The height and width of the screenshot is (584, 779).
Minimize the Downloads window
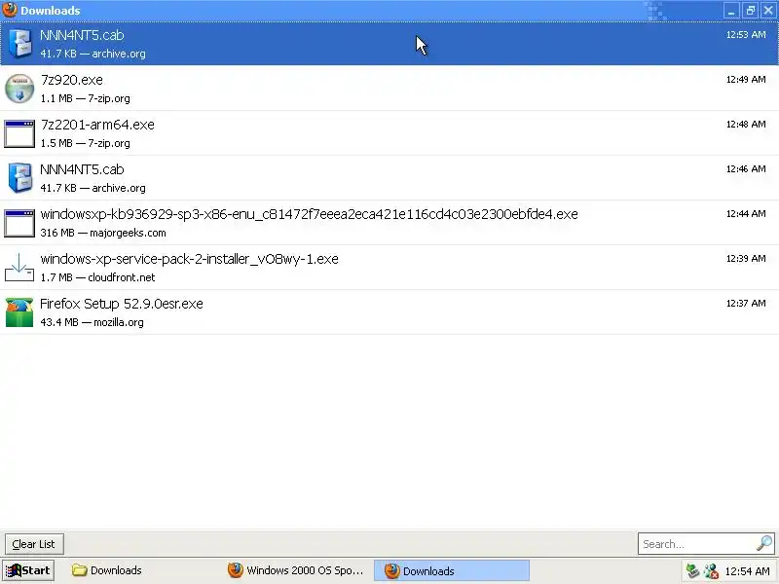pos(731,11)
